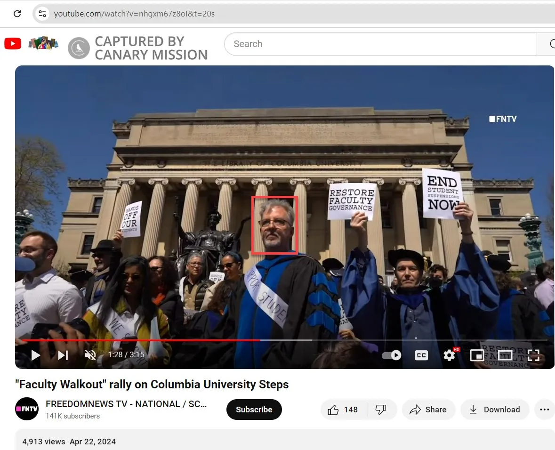Select the Next video button
The width and height of the screenshot is (555, 450).
[x=63, y=355]
